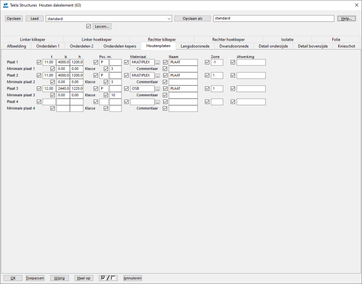The width and height of the screenshot is (362, 284).
Task: Click Tekla Structures icon in title bar
Action: point(5,5)
